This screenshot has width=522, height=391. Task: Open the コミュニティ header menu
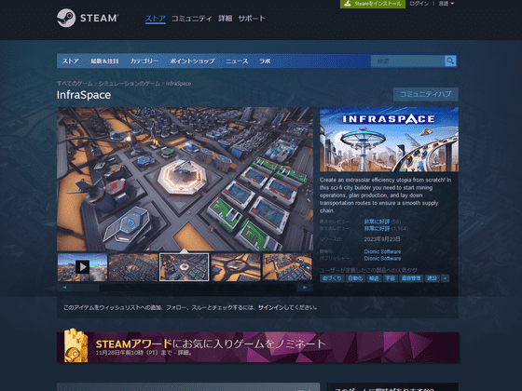click(191, 19)
